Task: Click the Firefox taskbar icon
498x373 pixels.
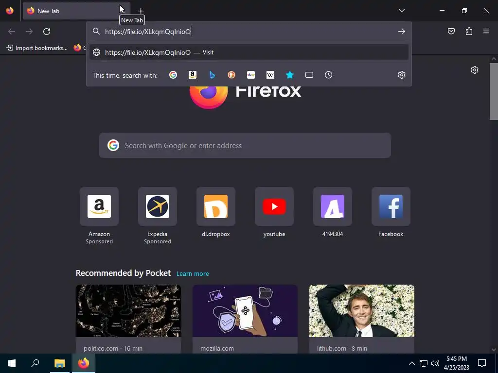Action: pyautogui.click(x=84, y=363)
